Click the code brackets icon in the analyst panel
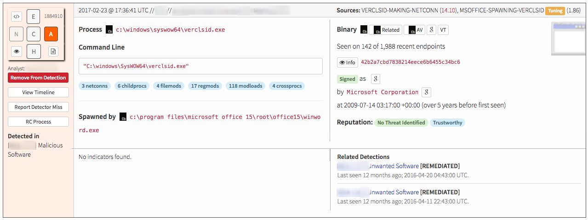This screenshot has width=588, height=220. [17, 17]
